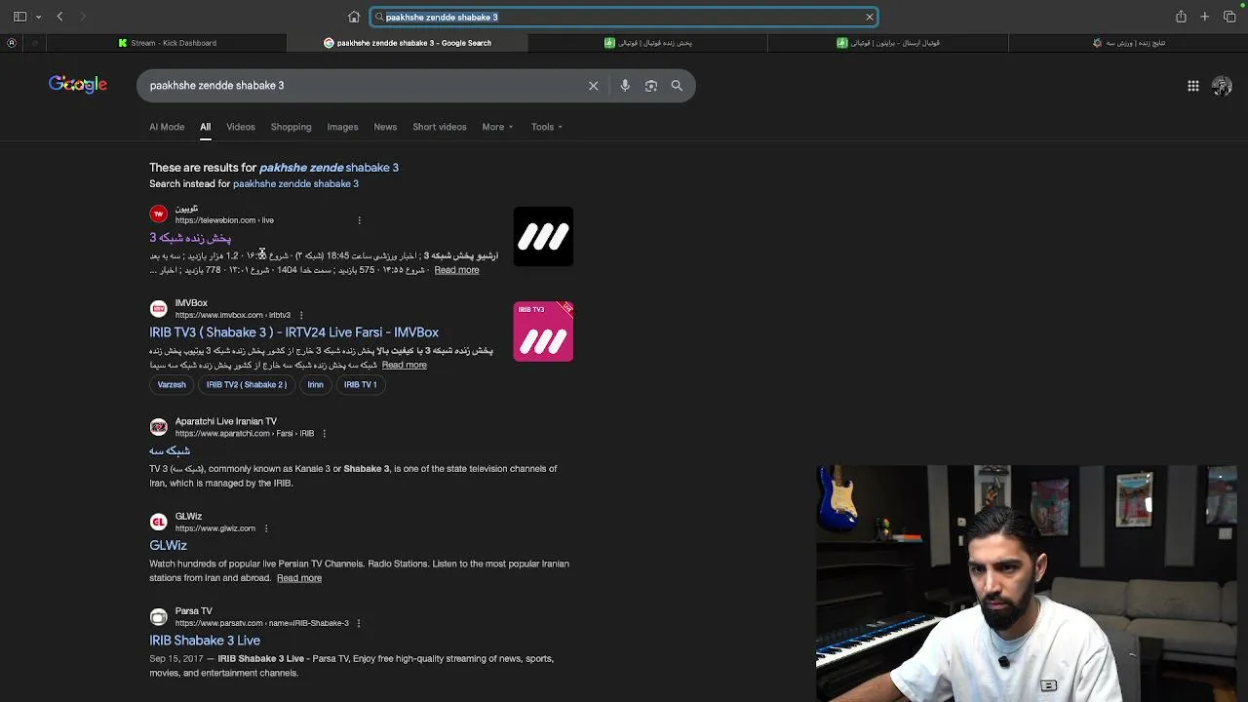Select the IRIB TV 1 sitelink chip
The height and width of the screenshot is (702, 1248).
point(360,385)
